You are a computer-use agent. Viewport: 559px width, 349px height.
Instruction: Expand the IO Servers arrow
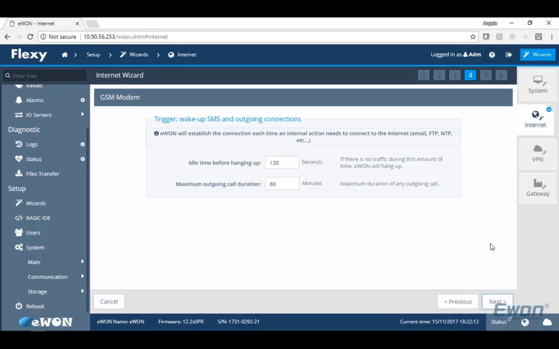[83, 114]
